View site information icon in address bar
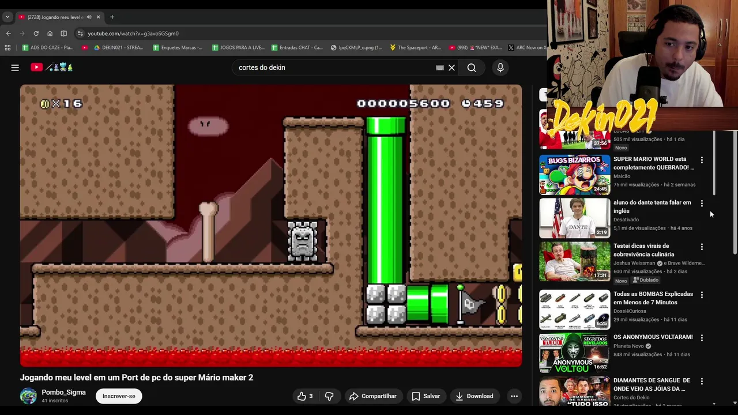The image size is (738, 415). click(80, 33)
